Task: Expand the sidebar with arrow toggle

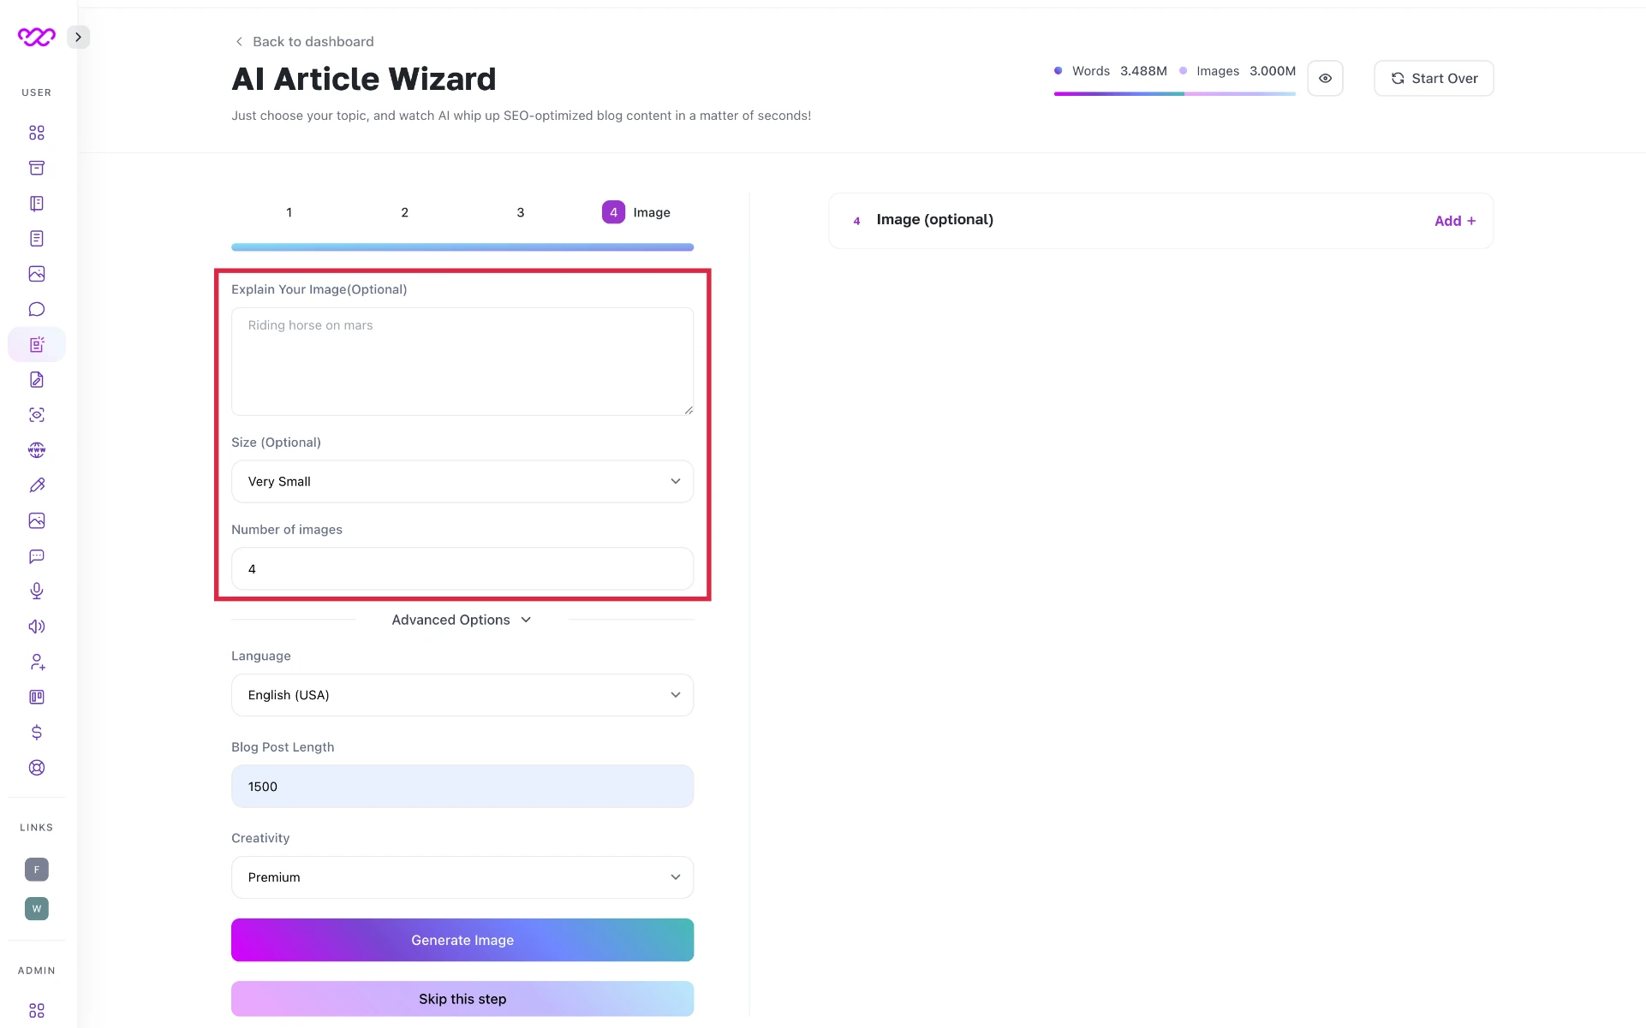Action: [78, 37]
